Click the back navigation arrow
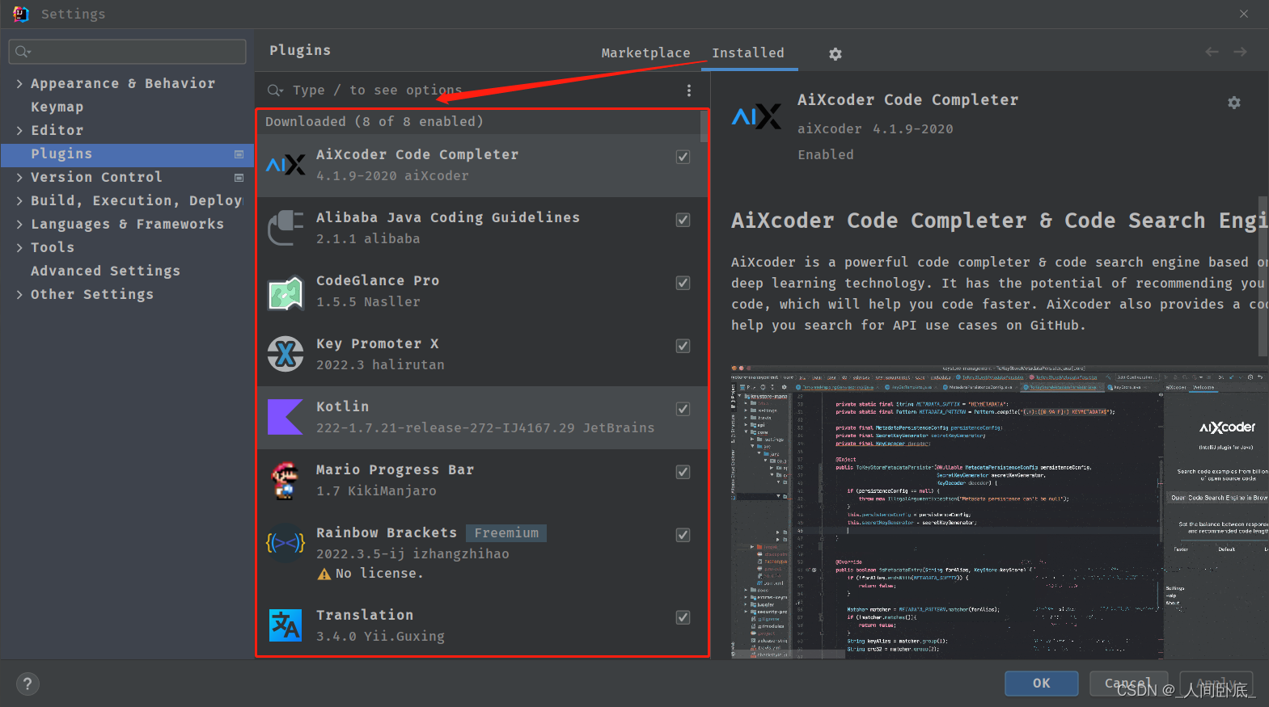Image resolution: width=1269 pixels, height=707 pixels. [1212, 52]
